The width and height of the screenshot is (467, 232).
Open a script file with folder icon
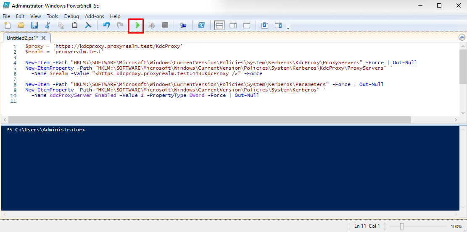pos(21,25)
